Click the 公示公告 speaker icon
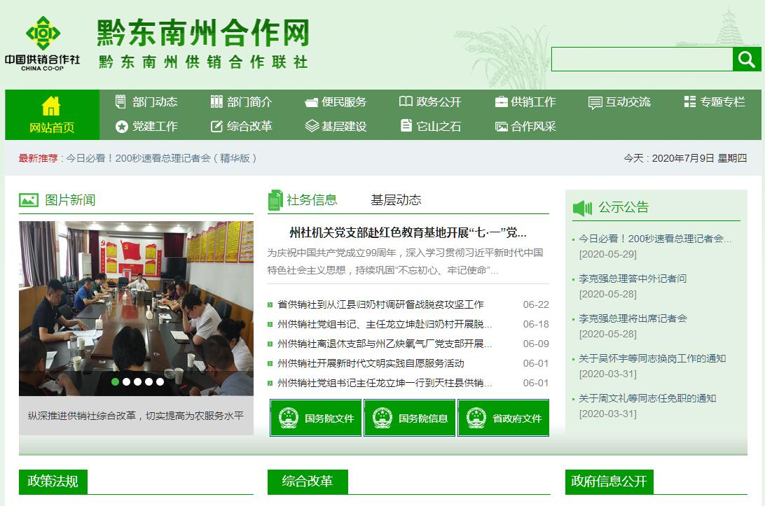 pos(582,208)
